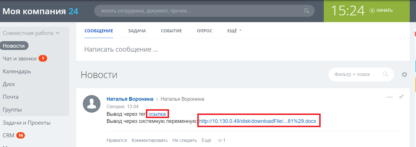Open the Ещё menu under the post
Viewport: 416px width, 147px height.
point(206,140)
